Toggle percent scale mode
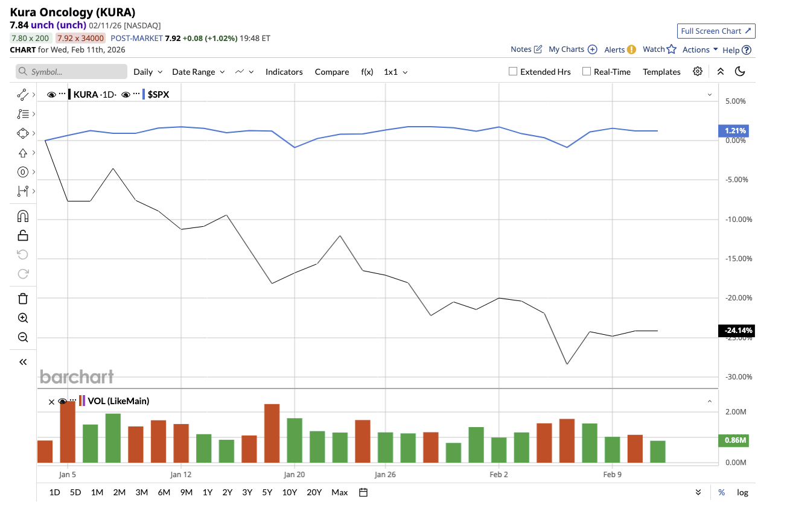This screenshot has width=787, height=520. (x=721, y=492)
